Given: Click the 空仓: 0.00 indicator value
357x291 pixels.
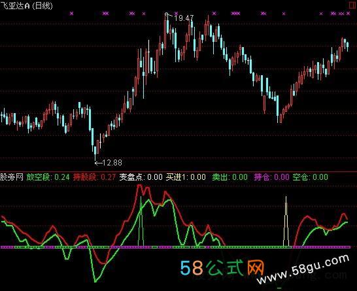Looking at the screenshot, I should coord(311,177).
